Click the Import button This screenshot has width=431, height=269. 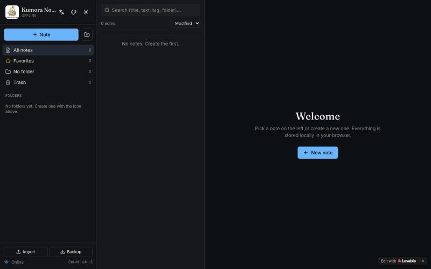26,252
